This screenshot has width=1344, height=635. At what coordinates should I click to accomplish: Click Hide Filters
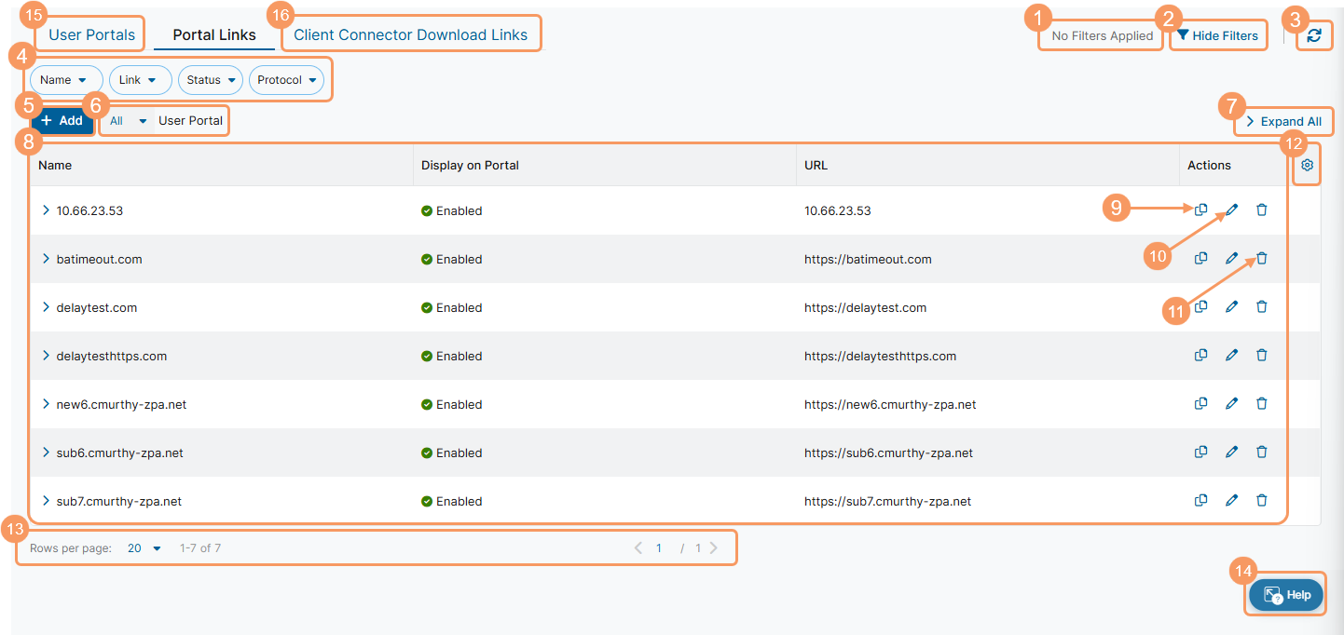(x=1217, y=35)
